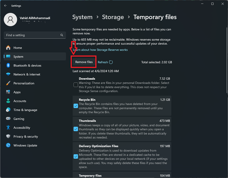
Task: Click the Find a setting search box
Action: (x=35, y=35)
